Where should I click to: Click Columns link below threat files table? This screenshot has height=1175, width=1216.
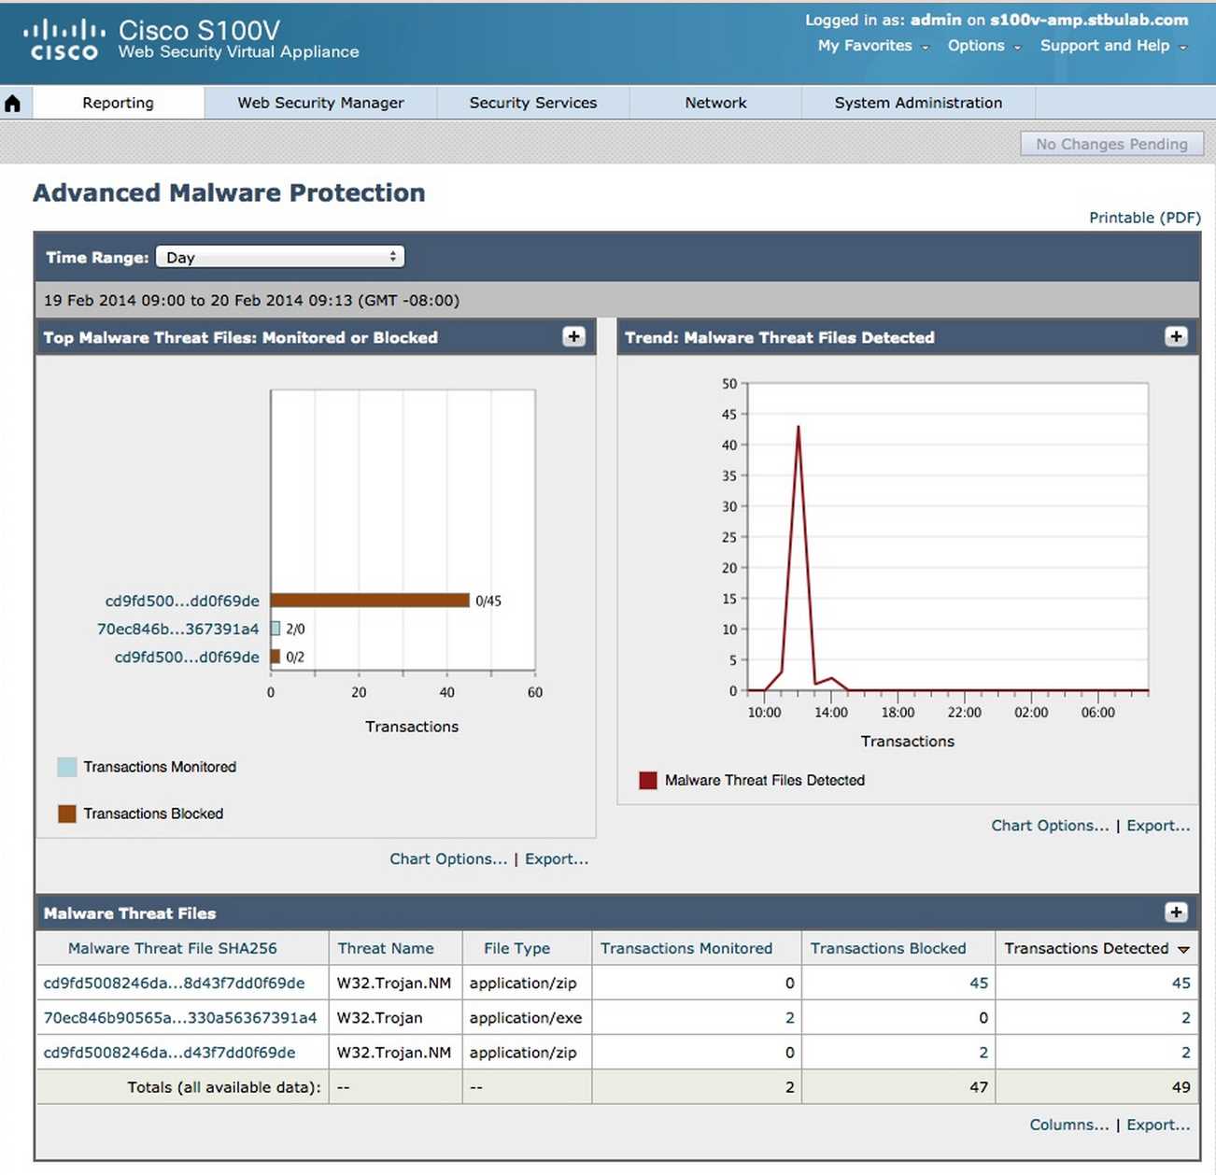[1068, 1125]
